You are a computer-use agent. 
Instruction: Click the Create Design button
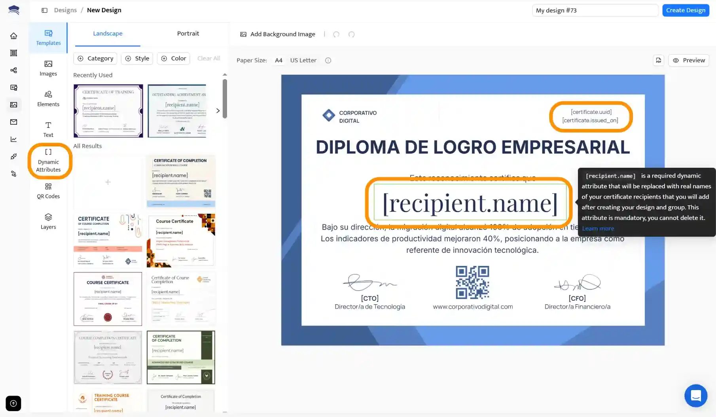[686, 10]
